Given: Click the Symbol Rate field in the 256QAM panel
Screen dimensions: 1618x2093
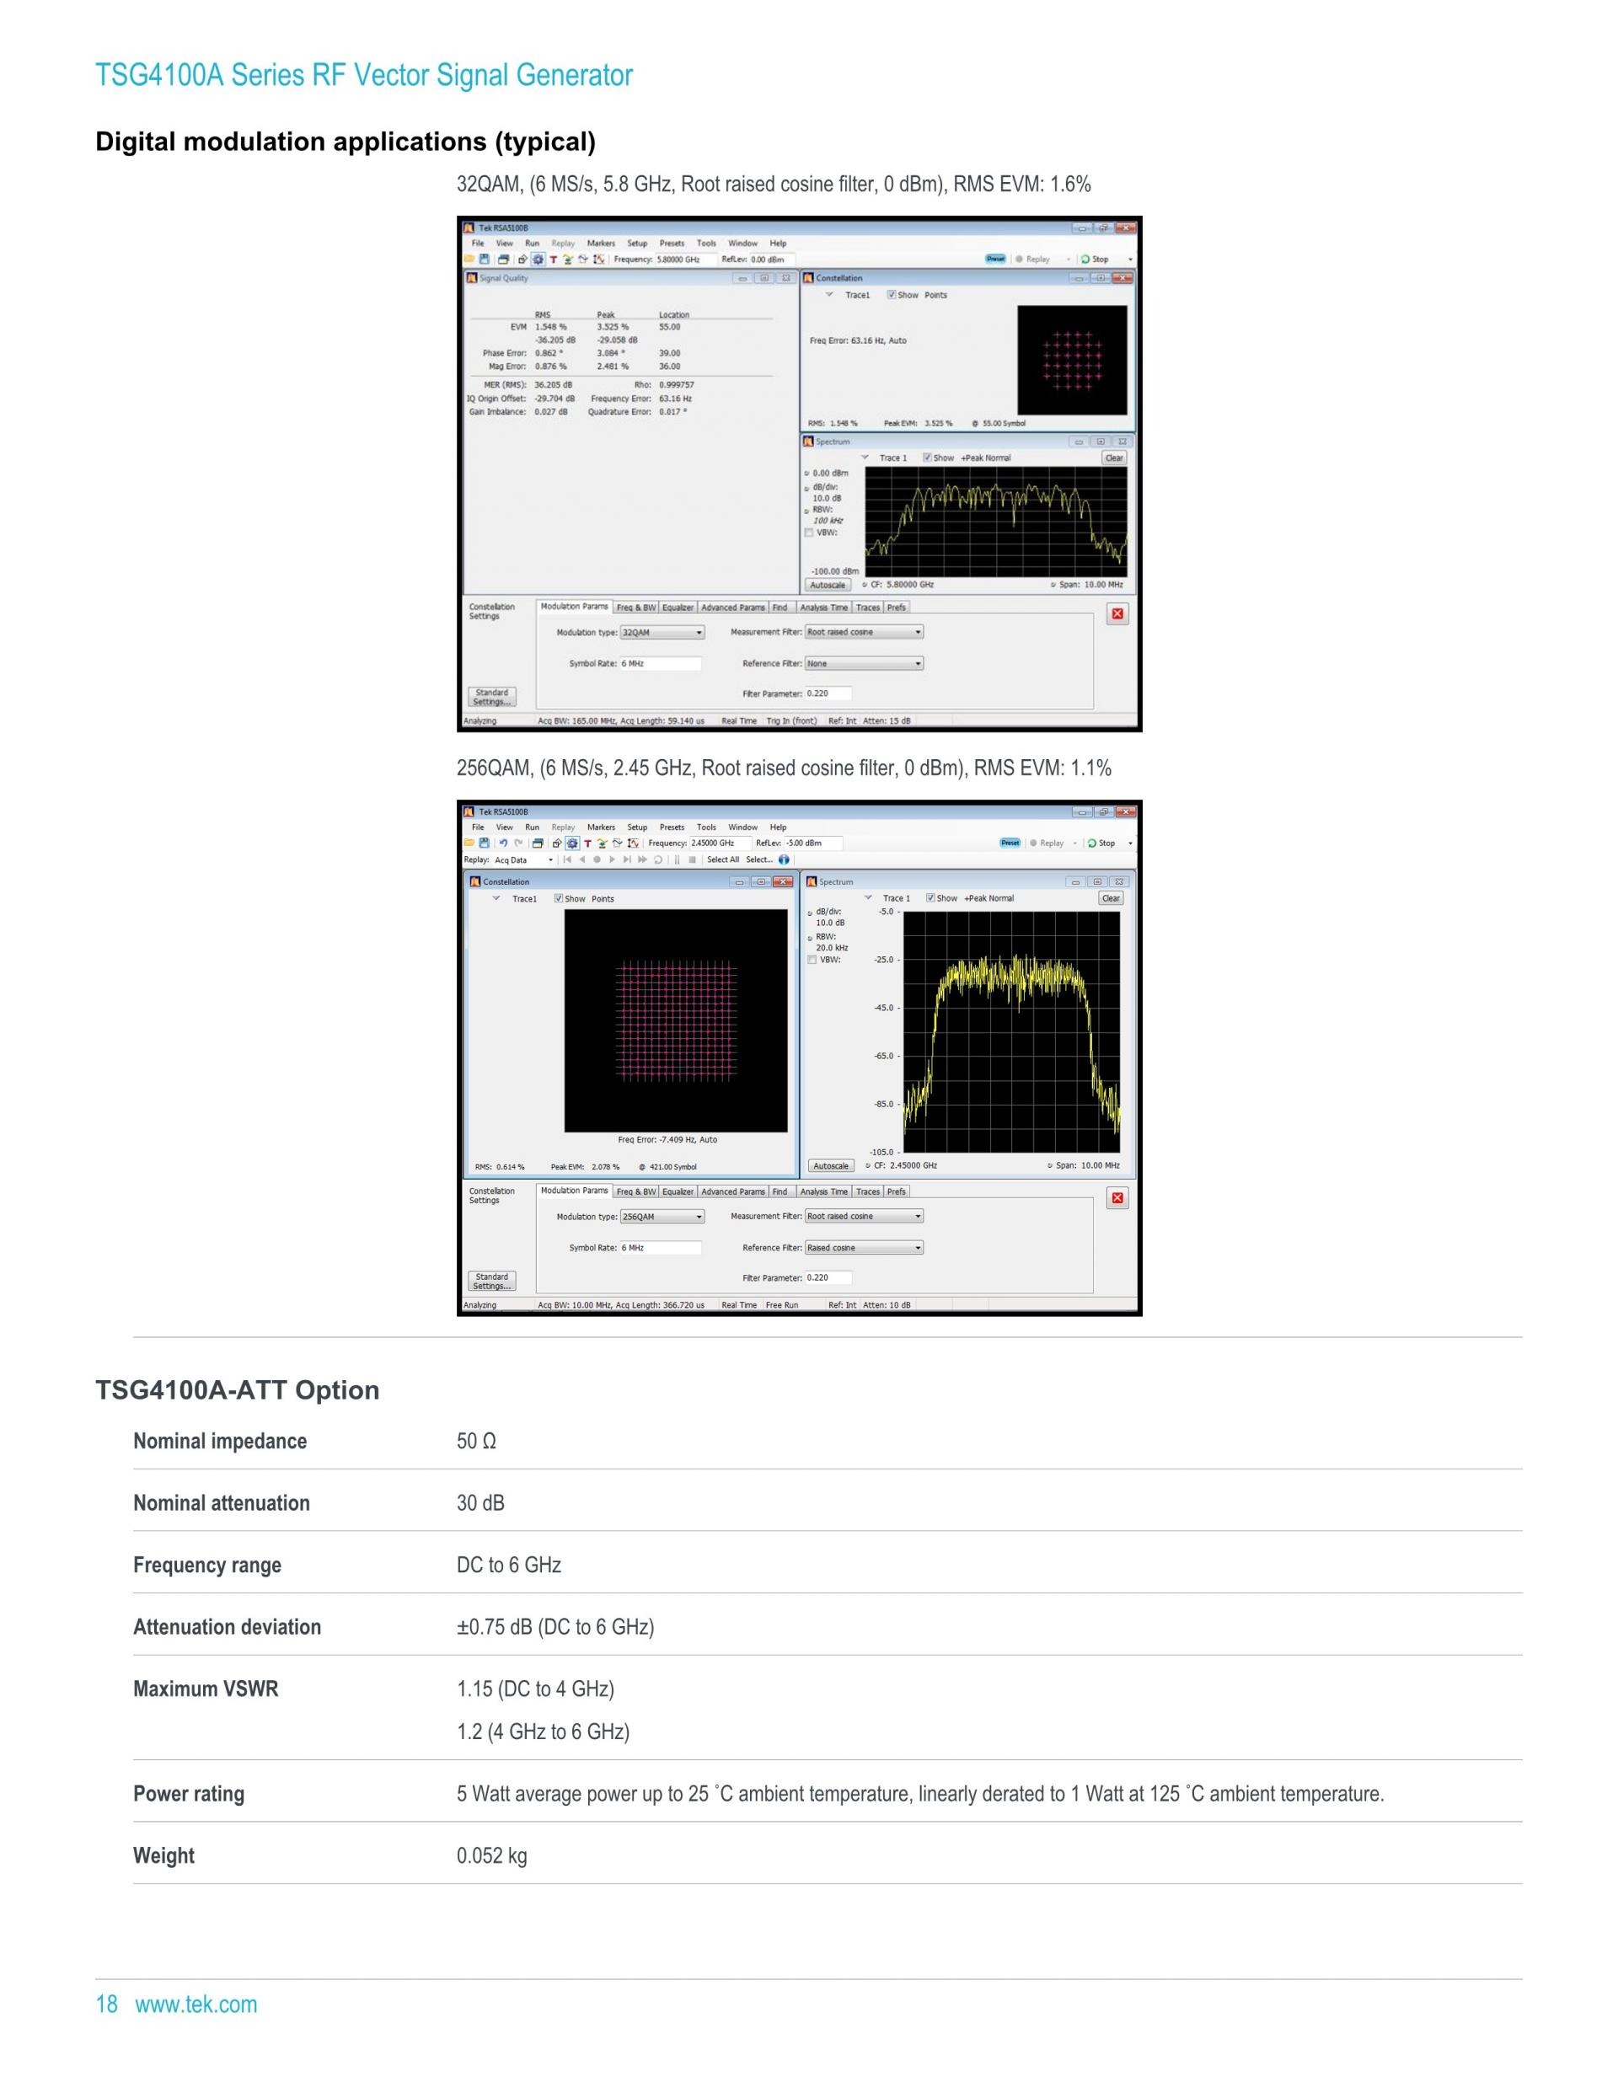Looking at the screenshot, I should (660, 1248).
